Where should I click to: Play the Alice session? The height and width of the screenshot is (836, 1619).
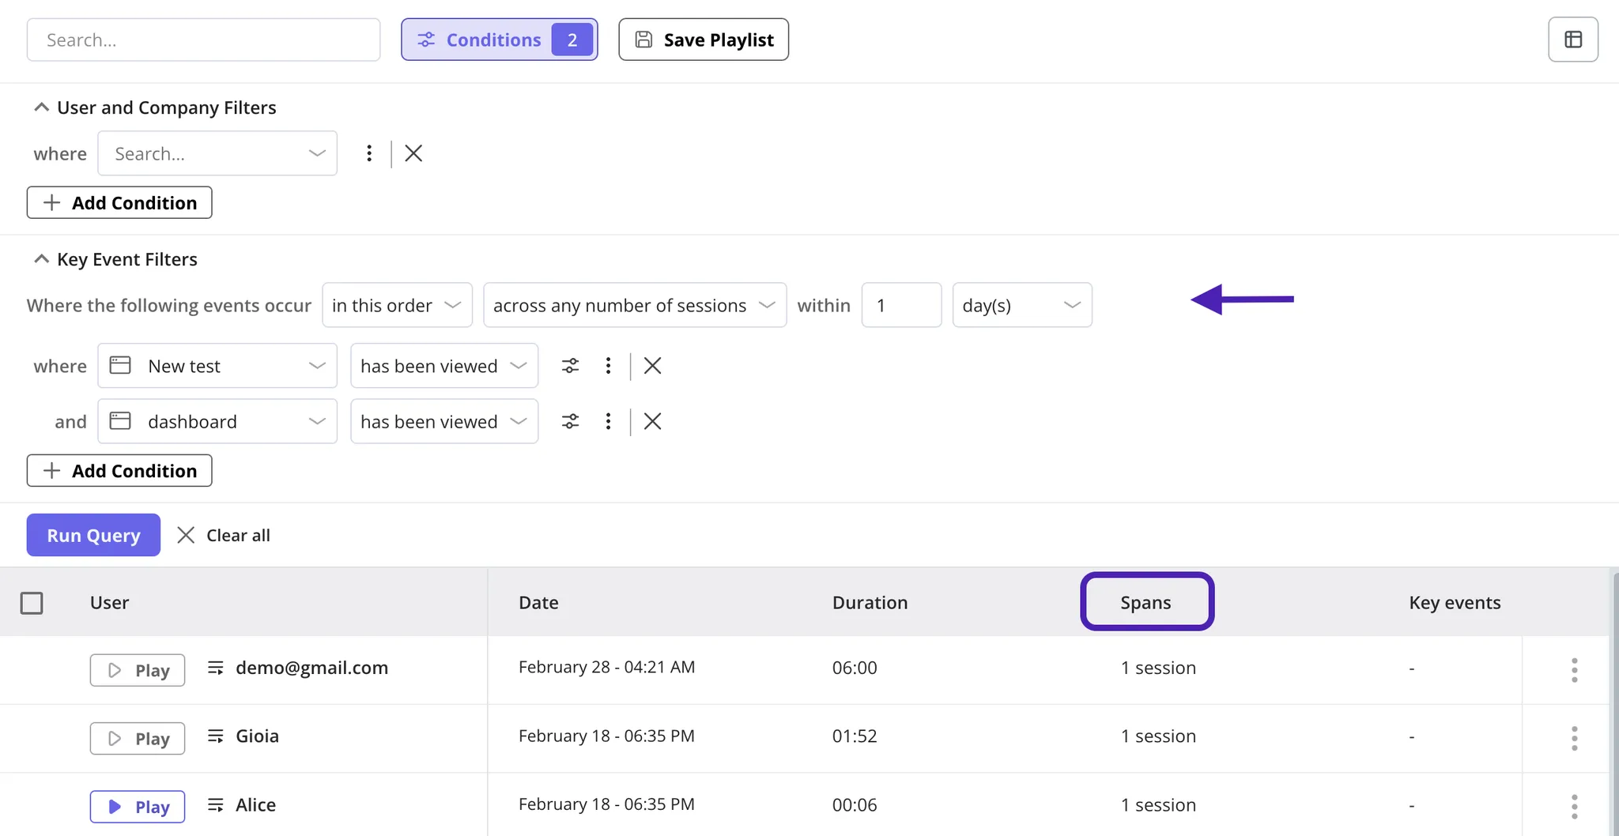click(138, 807)
